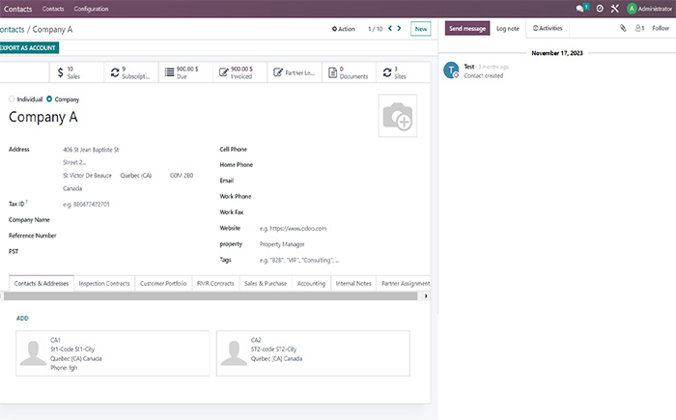This screenshot has width=676, height=420.
Task: Open the Contacts menu item
Action: point(53,9)
